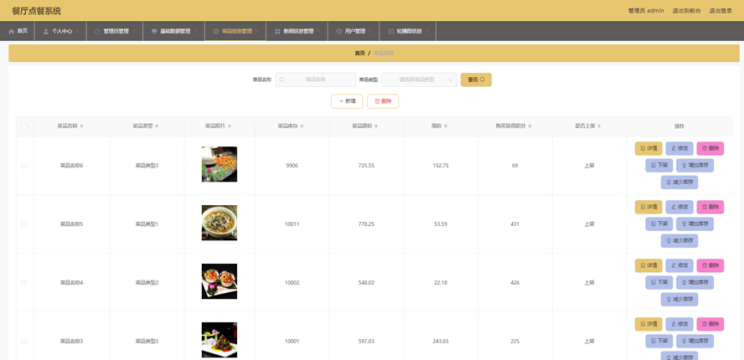Click the sort icon on 菜品原价 column
This screenshot has width=744, height=360.
[x=376, y=126]
